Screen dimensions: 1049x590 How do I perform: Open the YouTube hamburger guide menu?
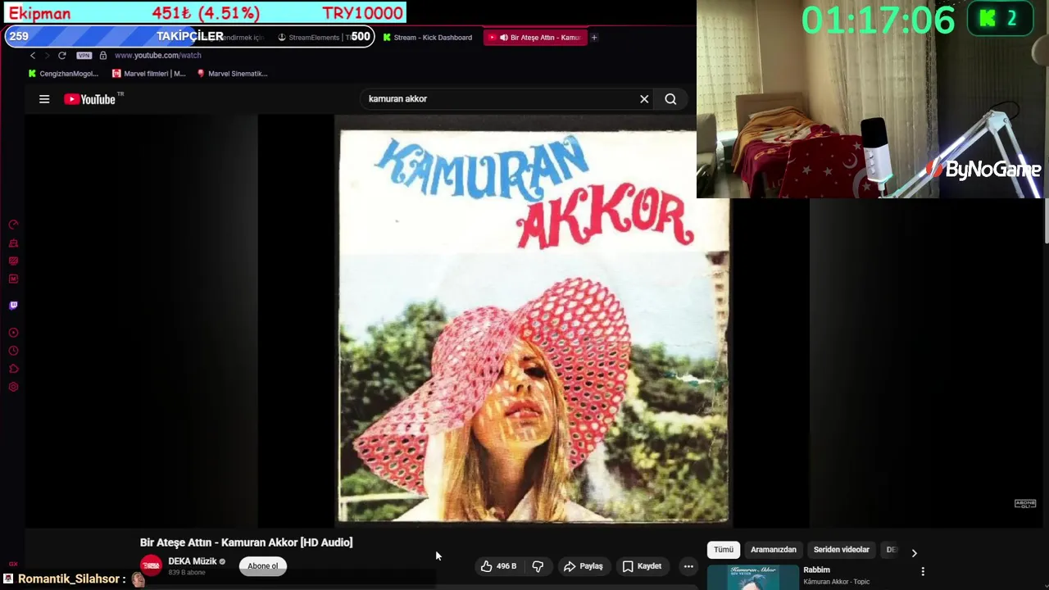coord(44,99)
